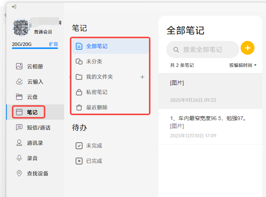Open the 云盘 cloud drive icon
Screen dimensions: 266x197
coord(19,97)
